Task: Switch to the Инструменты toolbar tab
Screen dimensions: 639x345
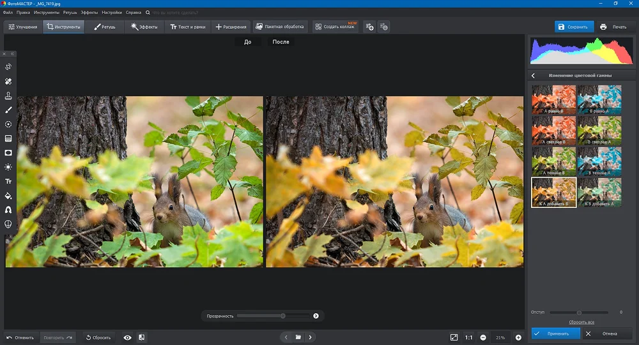Action: pos(63,27)
